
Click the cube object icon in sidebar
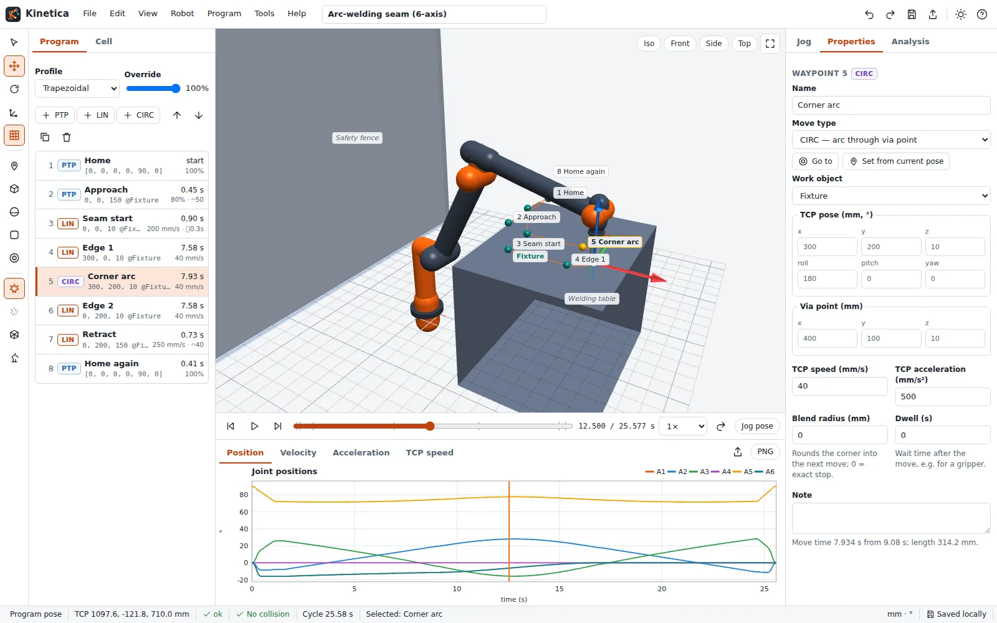(14, 189)
